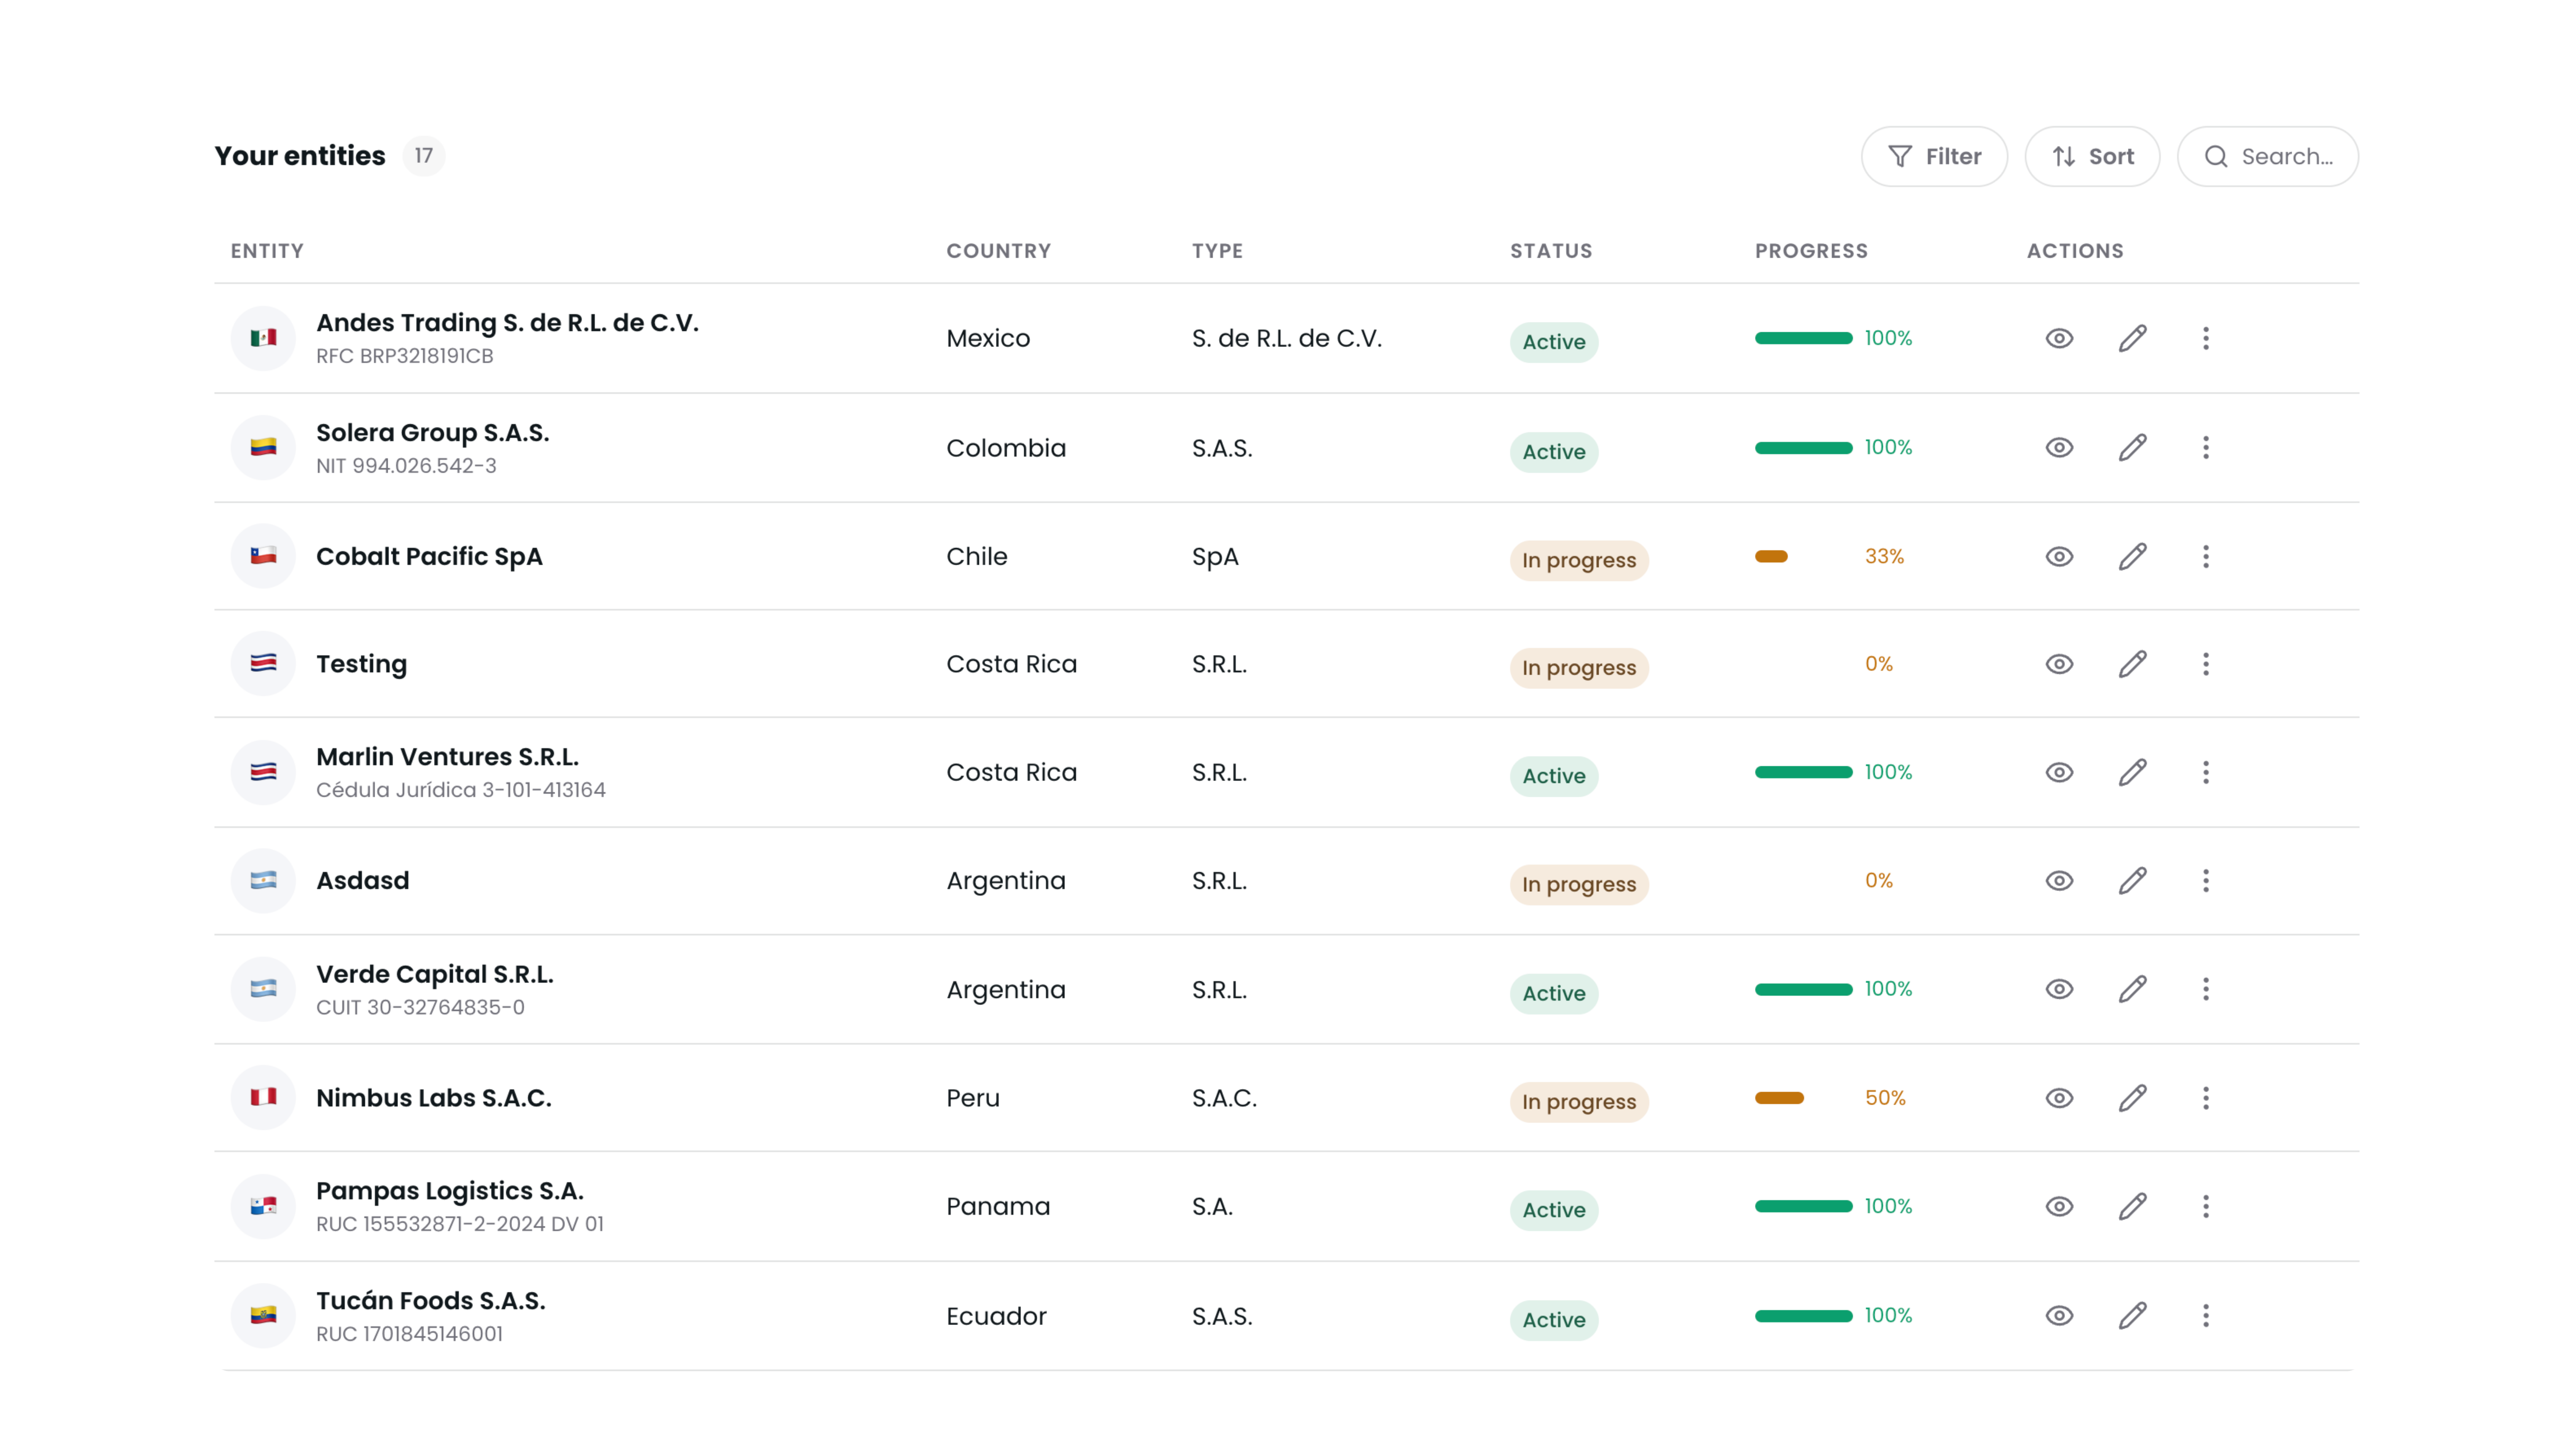Open Andes Trading S. de R.L. de C.V.
Image resolution: width=2576 pixels, height=1449 pixels.
click(507, 323)
